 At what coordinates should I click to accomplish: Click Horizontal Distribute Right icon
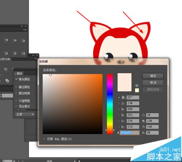(23, 53)
